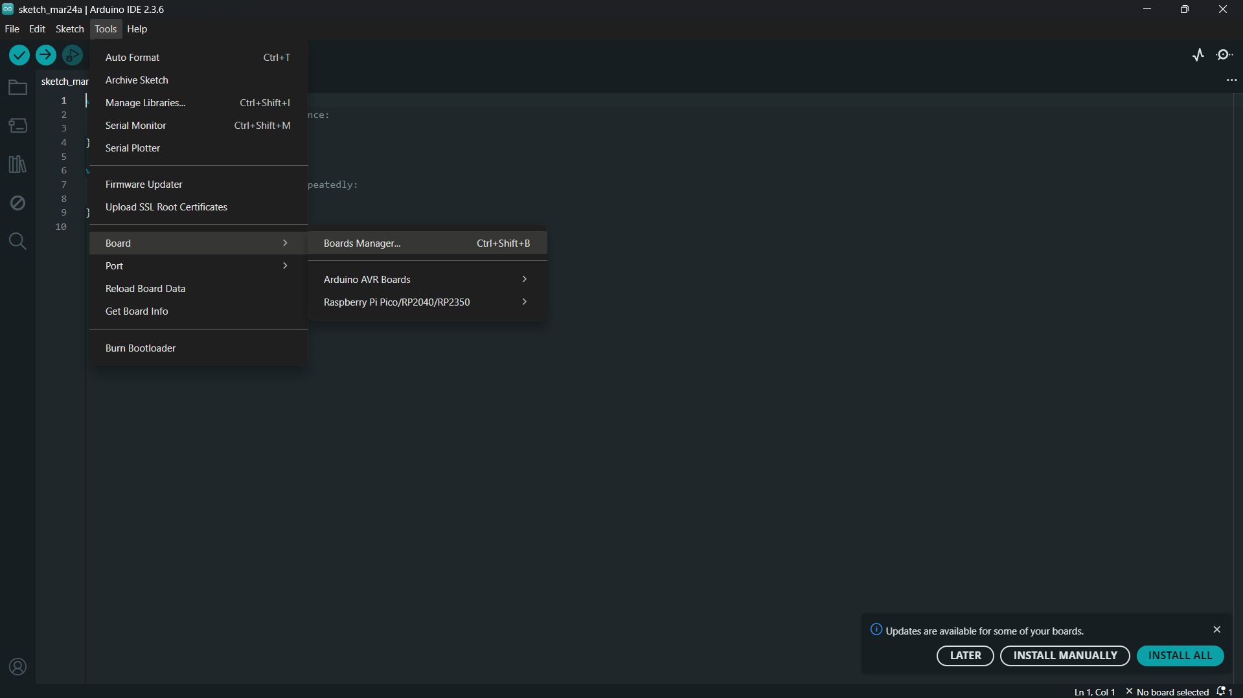Open Library Manager books icon in sidebar
This screenshot has height=698, width=1243.
click(17, 164)
